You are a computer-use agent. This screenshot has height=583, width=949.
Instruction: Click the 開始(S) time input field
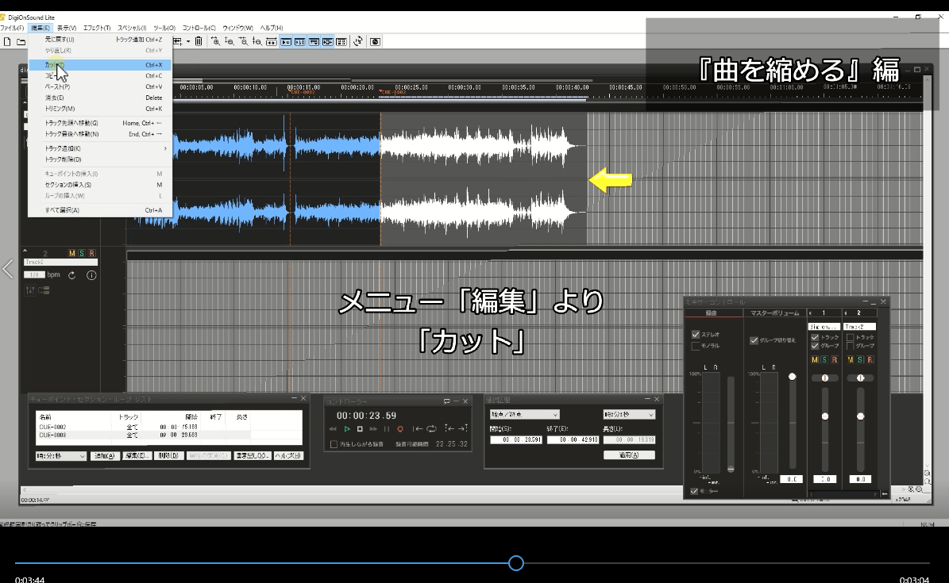coord(516,439)
